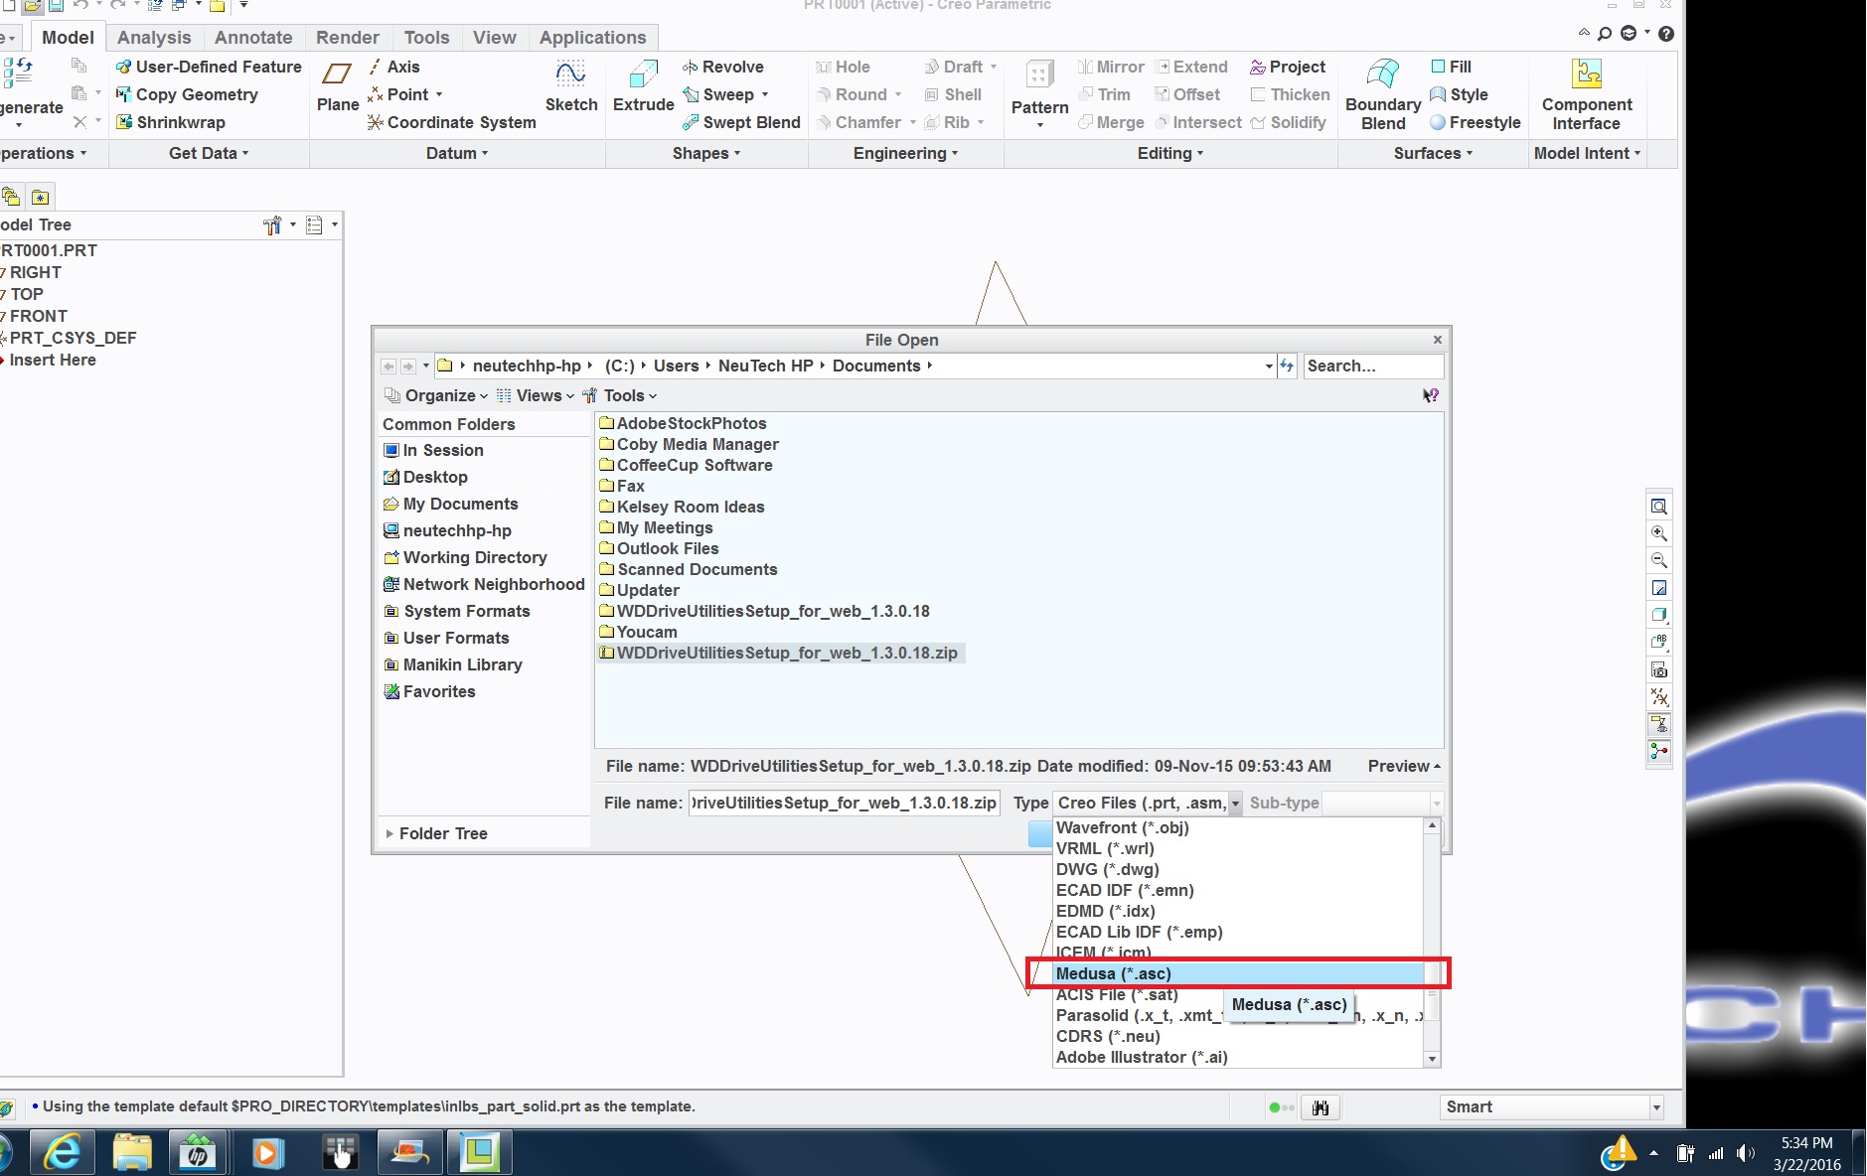
Task: Open My Documents common folder
Action: (450, 504)
